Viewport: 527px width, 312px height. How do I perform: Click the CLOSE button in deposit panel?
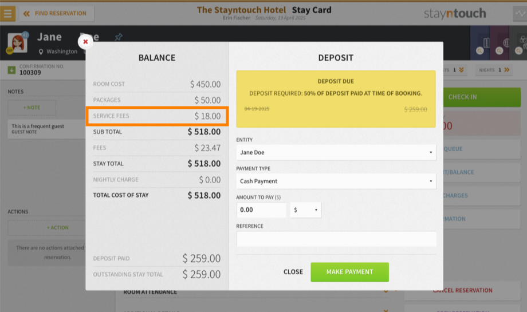point(293,272)
